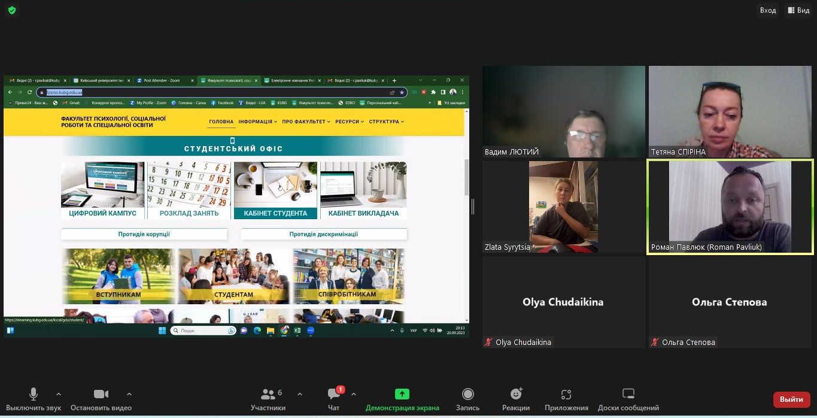Open the green encryption shield info

point(12,10)
